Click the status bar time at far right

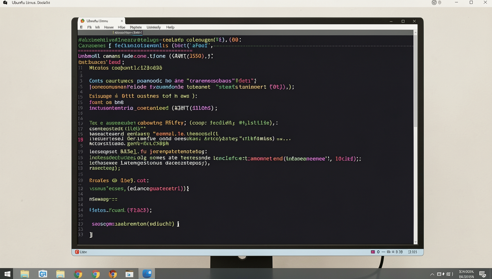(x=412, y=252)
